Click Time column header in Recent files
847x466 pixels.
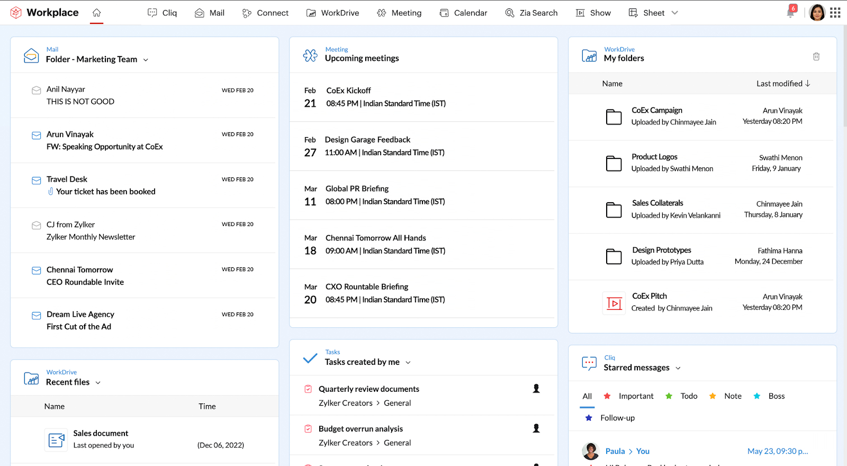coord(207,407)
